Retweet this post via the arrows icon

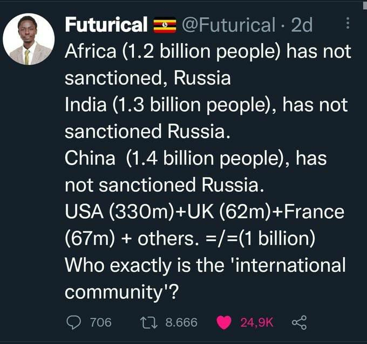[x=148, y=322]
